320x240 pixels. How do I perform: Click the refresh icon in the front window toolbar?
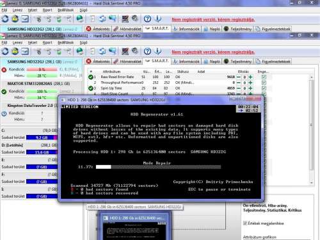[5, 51]
